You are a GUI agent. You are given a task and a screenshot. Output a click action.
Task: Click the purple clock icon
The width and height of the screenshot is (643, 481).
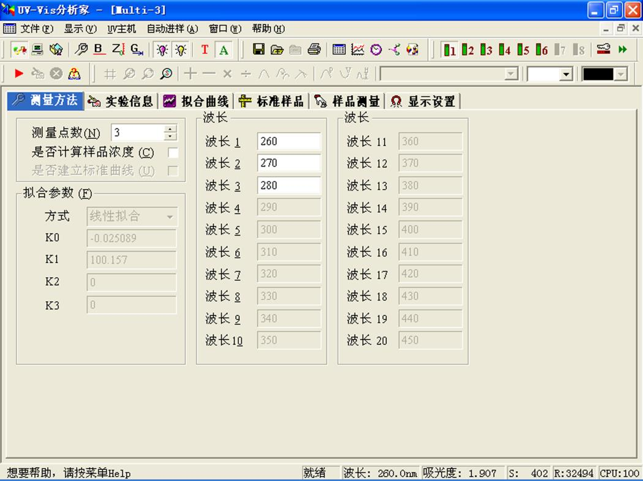tap(376, 50)
